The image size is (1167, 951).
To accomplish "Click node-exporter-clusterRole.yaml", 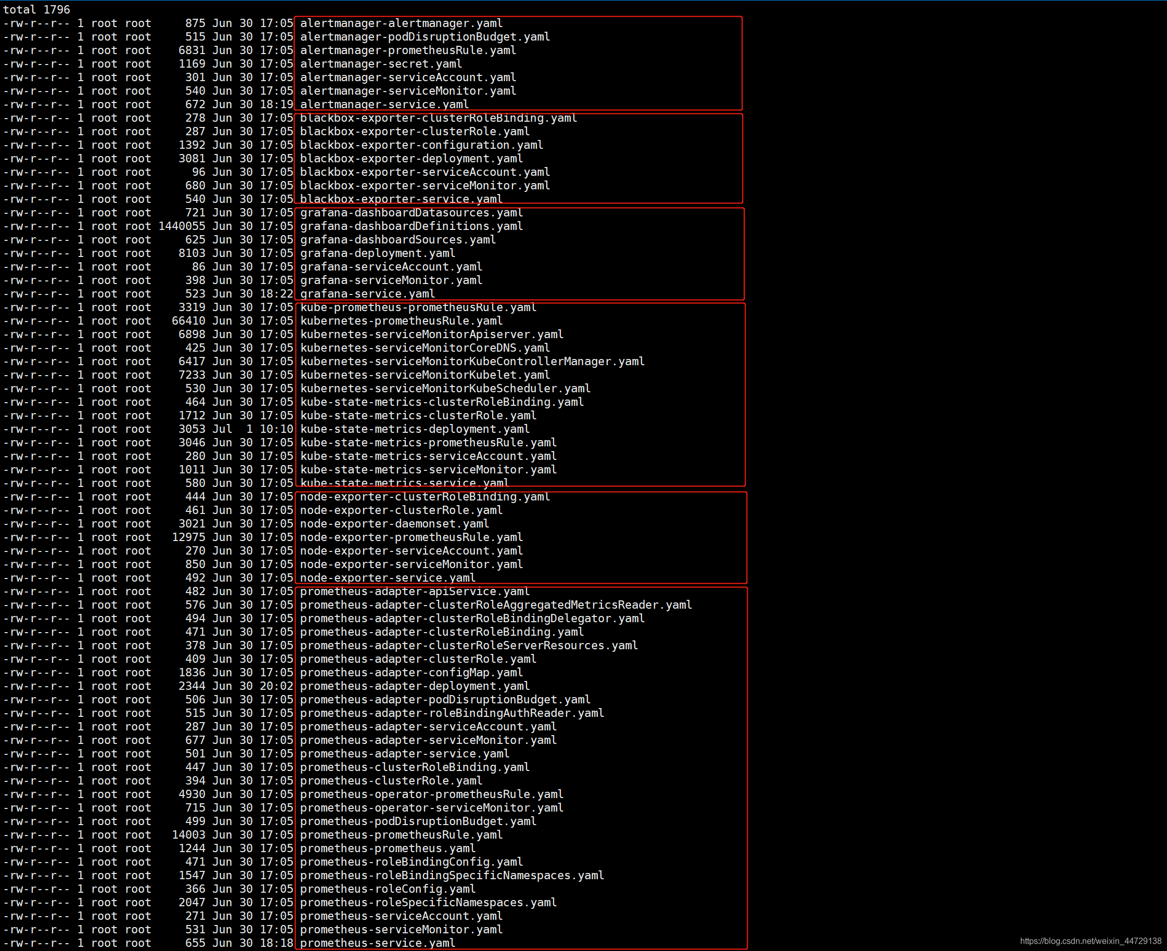I will pyautogui.click(x=401, y=510).
